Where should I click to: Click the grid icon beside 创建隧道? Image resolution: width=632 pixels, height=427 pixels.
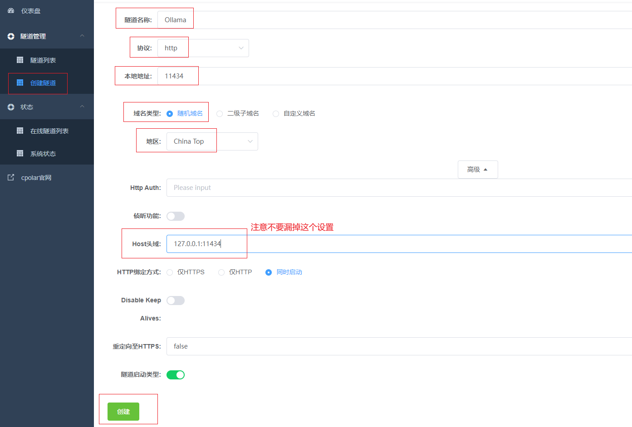click(x=20, y=83)
